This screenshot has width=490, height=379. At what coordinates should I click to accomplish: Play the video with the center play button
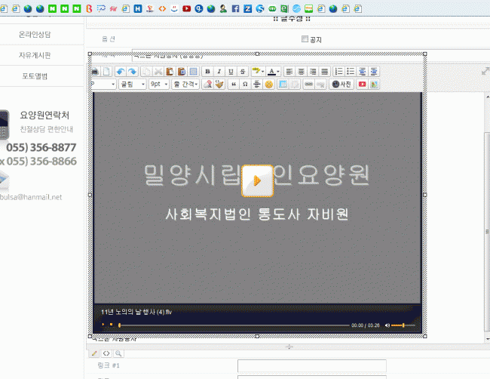coord(258,181)
